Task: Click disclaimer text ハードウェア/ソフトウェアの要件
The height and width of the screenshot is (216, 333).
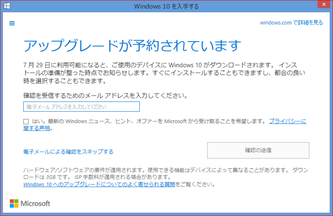Action: [x=166, y=173]
